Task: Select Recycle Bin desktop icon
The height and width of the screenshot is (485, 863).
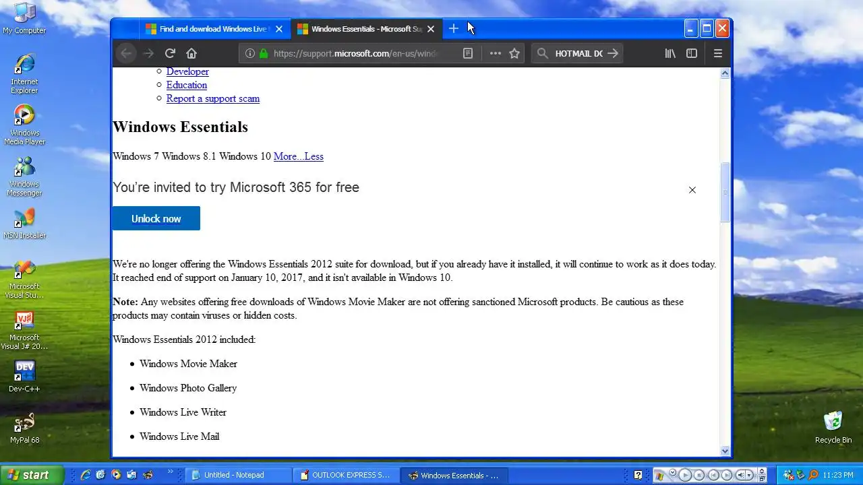Action: 833,428
